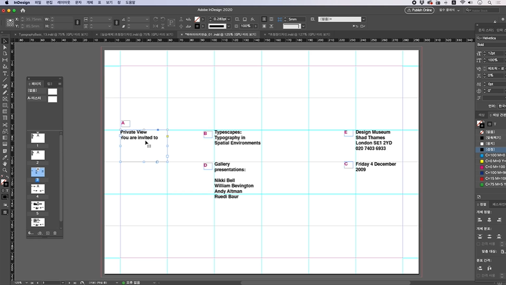Image resolution: width=506 pixels, height=285 pixels.
Task: Select A-마스터 master page thumbnail
Action: [52, 99]
